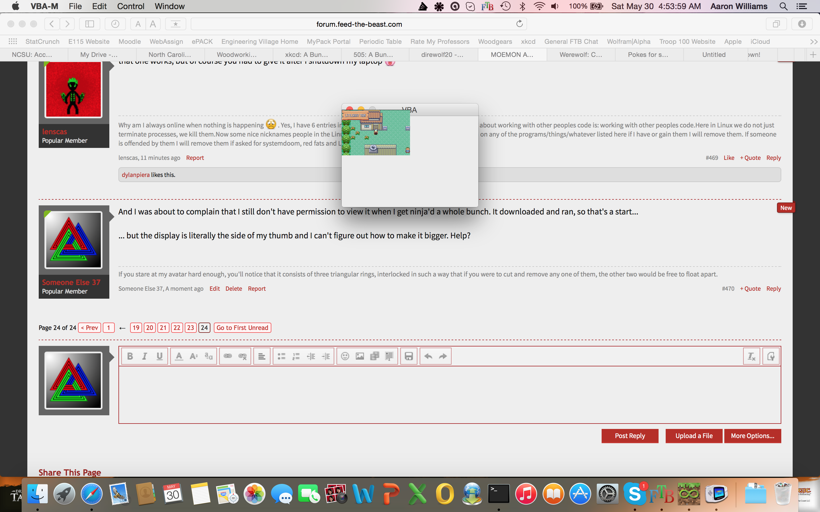Toggle bold formatting in reply editor

pyautogui.click(x=130, y=356)
